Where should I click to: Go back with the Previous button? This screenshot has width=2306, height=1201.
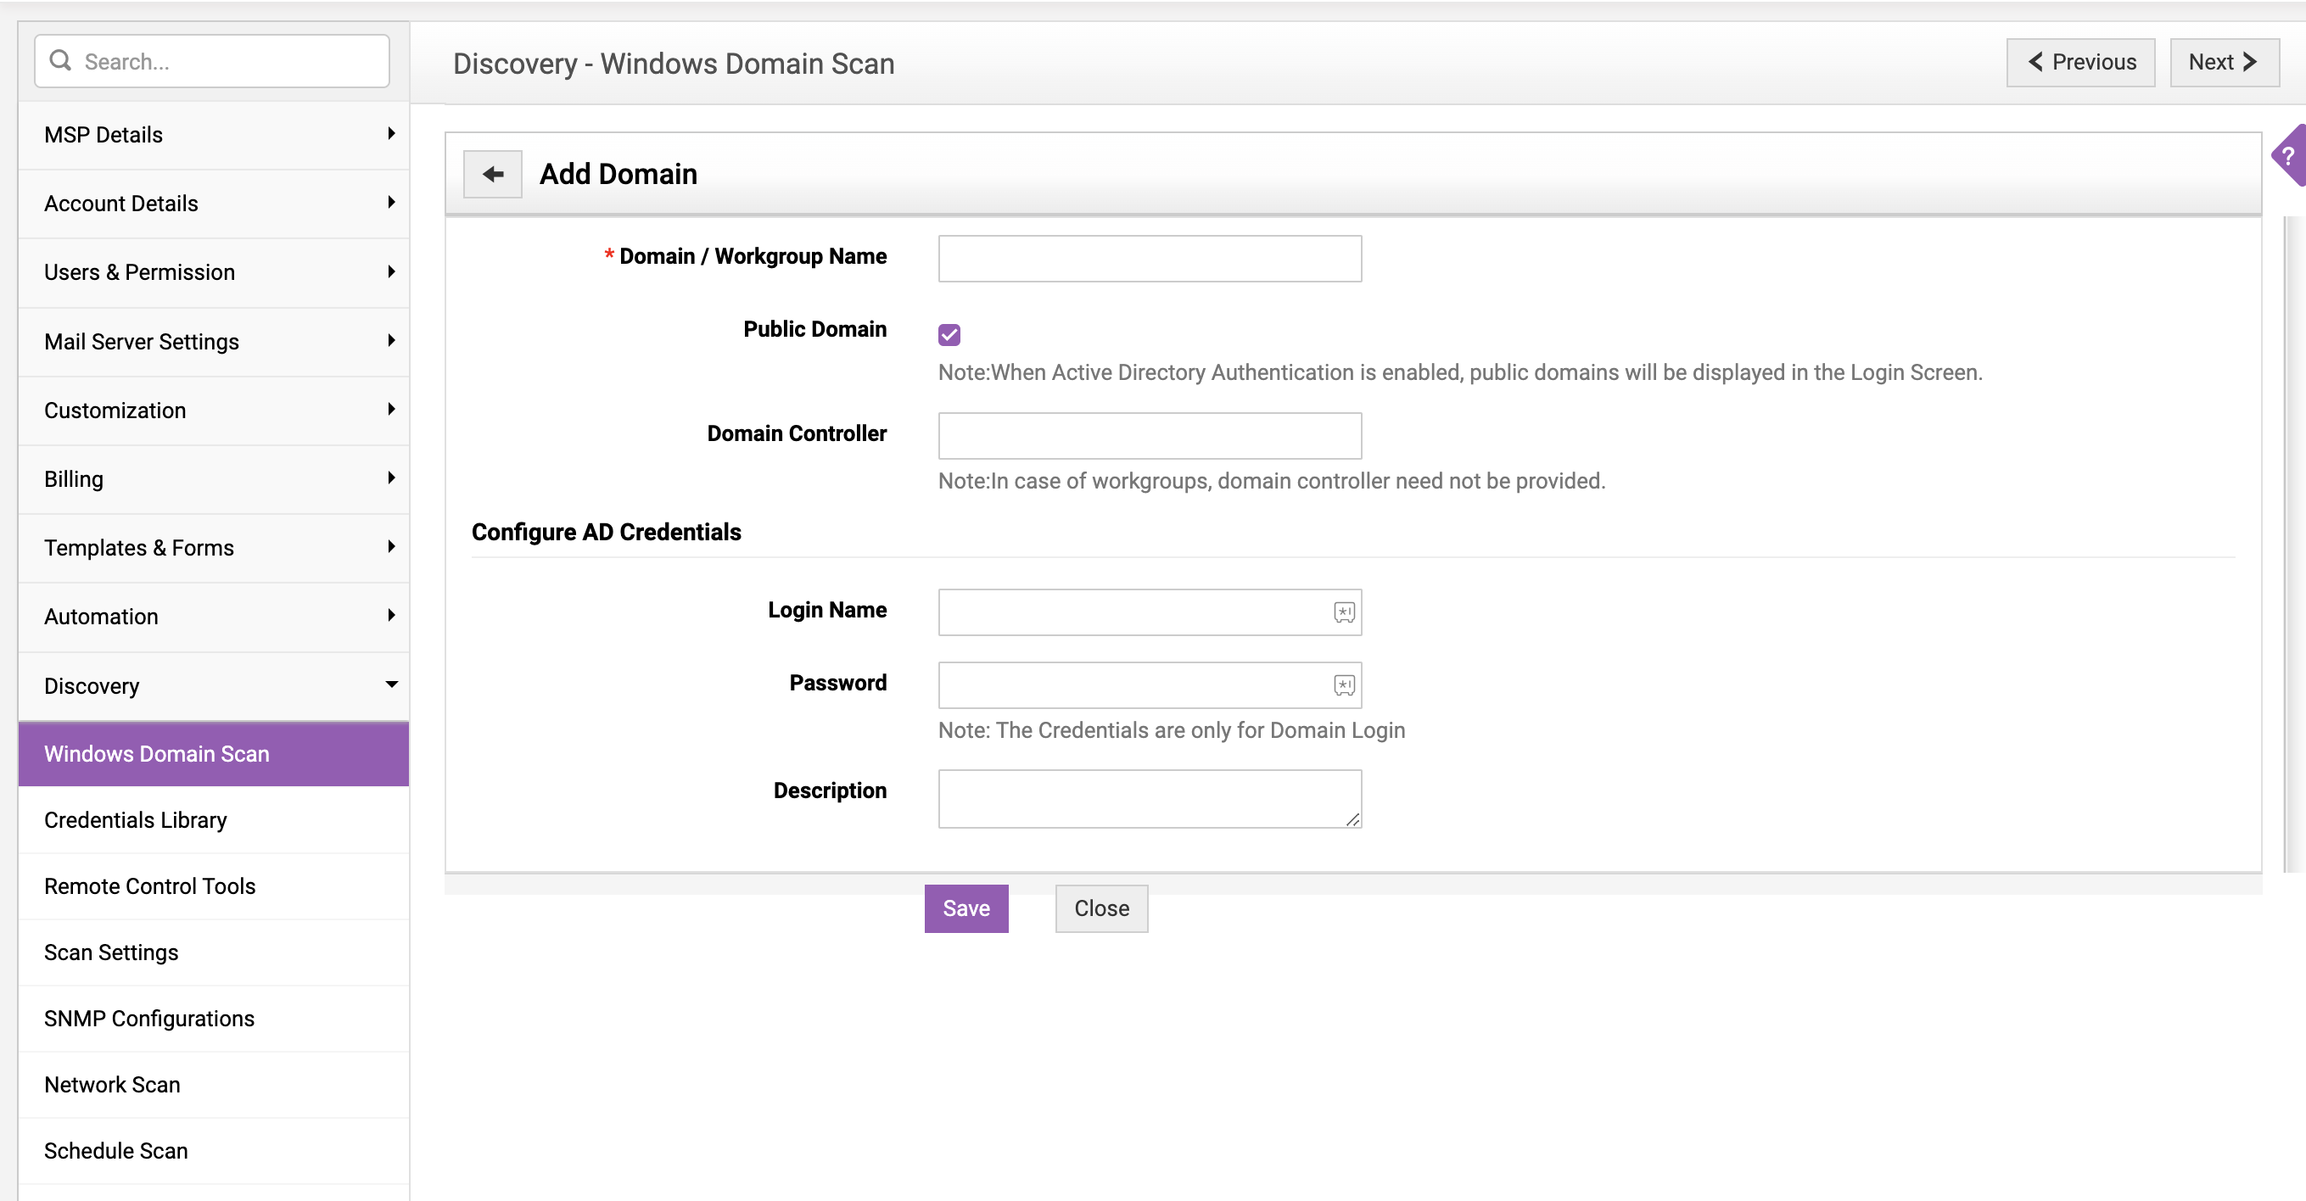2080,62
